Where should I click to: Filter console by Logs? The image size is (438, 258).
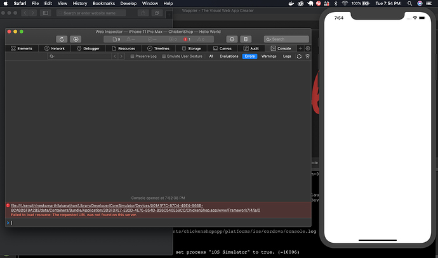pos(287,56)
